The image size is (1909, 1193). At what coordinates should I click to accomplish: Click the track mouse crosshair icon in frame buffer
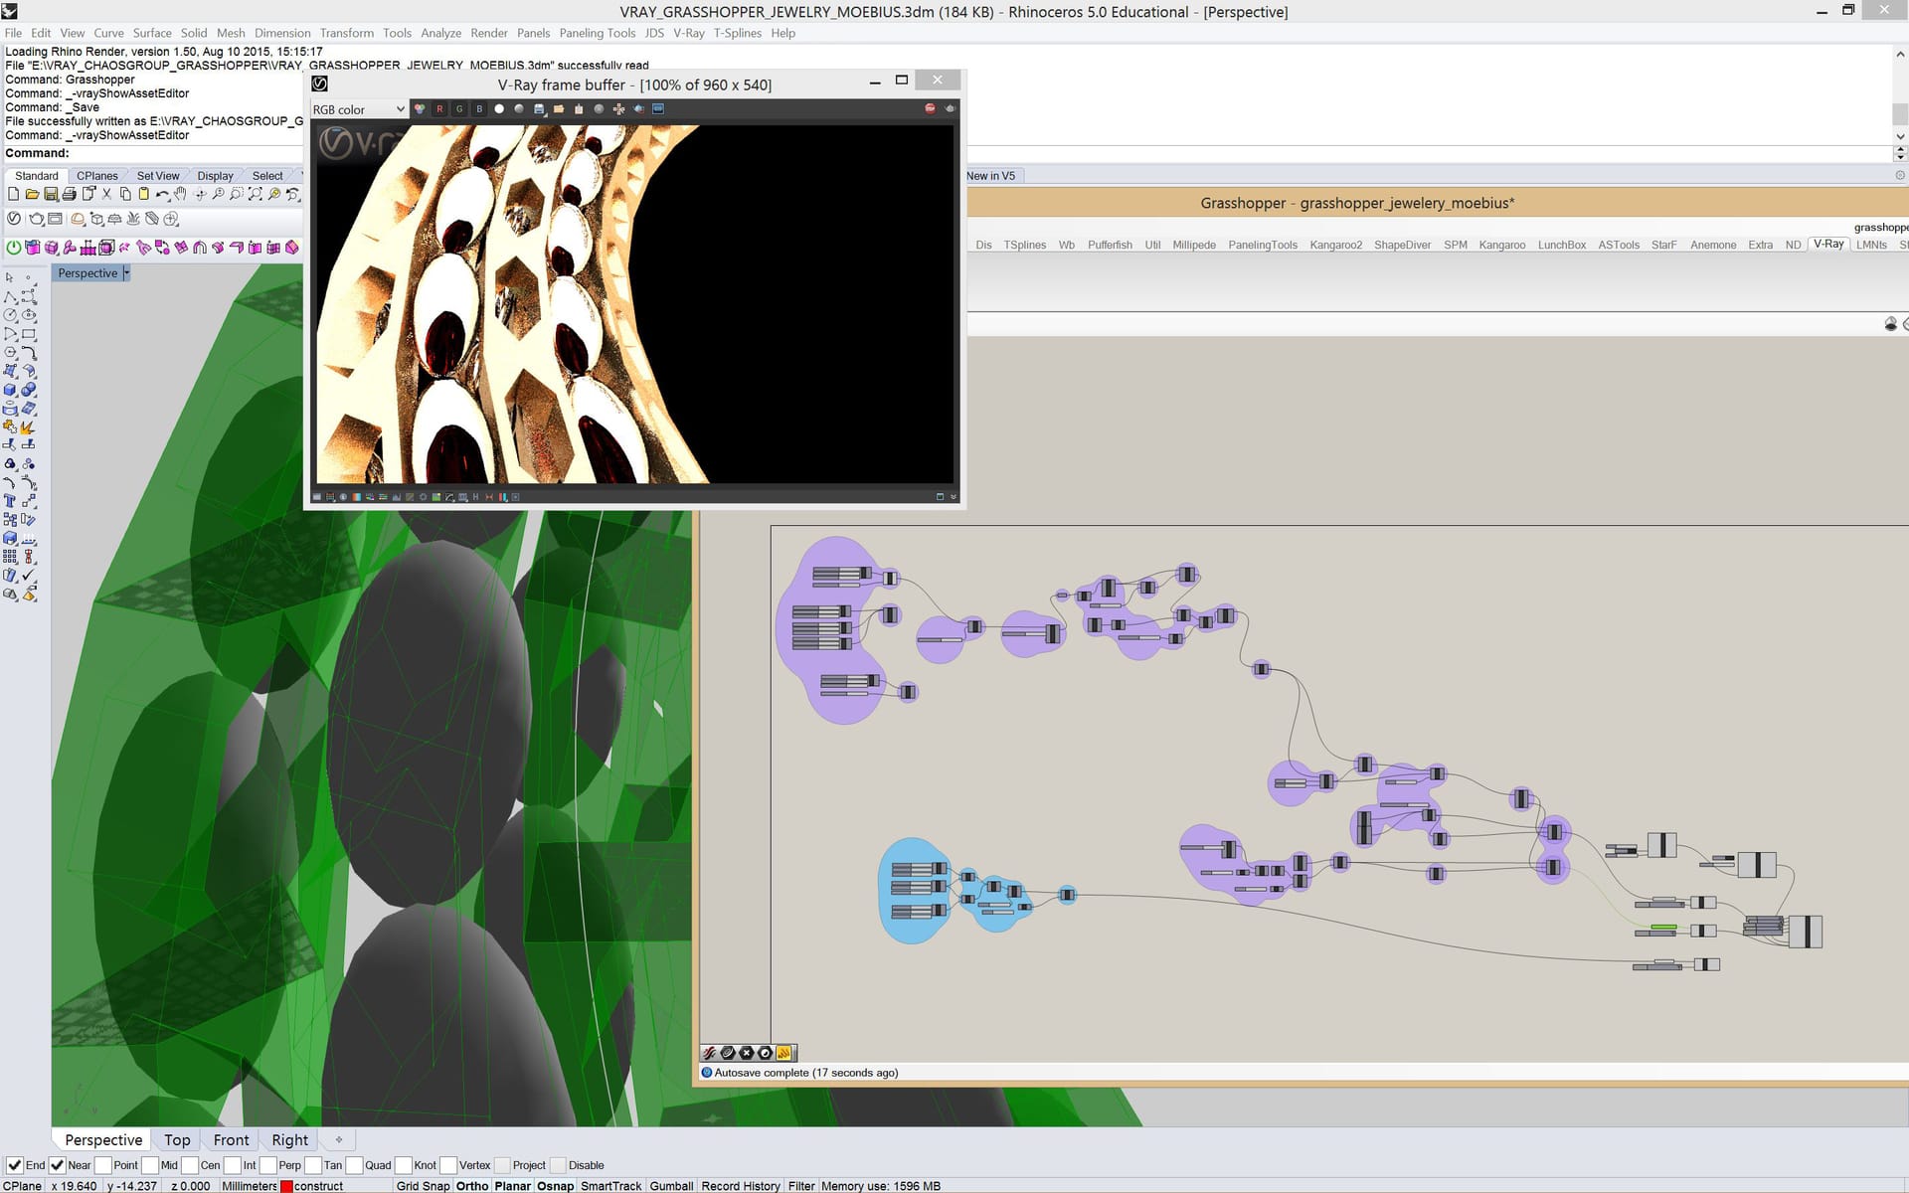(x=618, y=109)
